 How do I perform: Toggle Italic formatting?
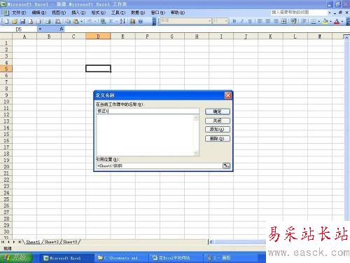point(242,21)
